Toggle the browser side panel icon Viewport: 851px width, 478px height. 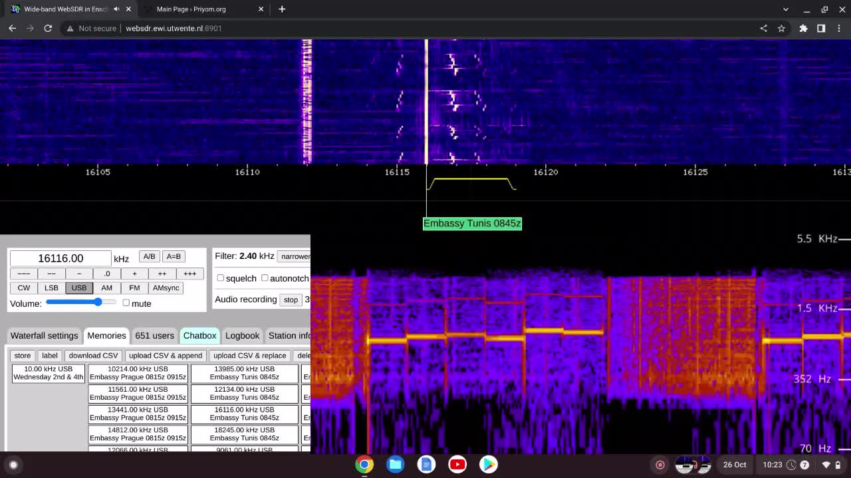click(821, 29)
